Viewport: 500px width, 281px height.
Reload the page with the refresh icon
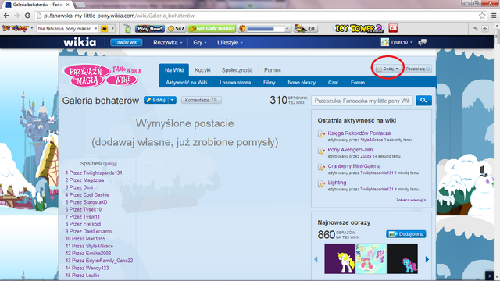coord(27,16)
